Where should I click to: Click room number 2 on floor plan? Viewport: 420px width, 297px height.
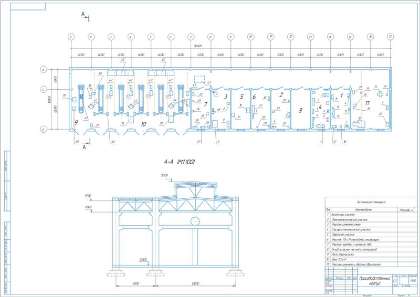281,95
